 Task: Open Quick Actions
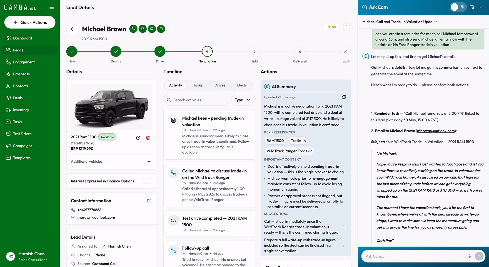coord(30,23)
